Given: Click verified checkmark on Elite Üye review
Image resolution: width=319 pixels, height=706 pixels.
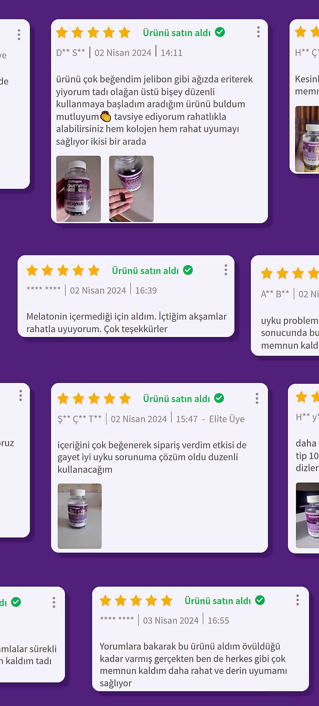Looking at the screenshot, I should pyautogui.click(x=219, y=398).
